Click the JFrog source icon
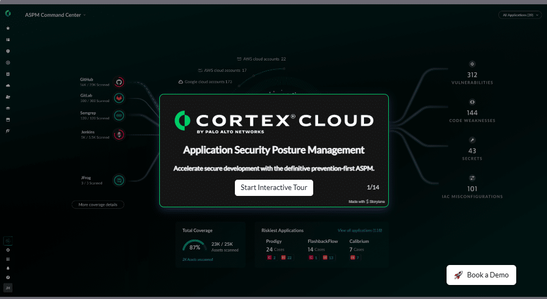 click(119, 180)
